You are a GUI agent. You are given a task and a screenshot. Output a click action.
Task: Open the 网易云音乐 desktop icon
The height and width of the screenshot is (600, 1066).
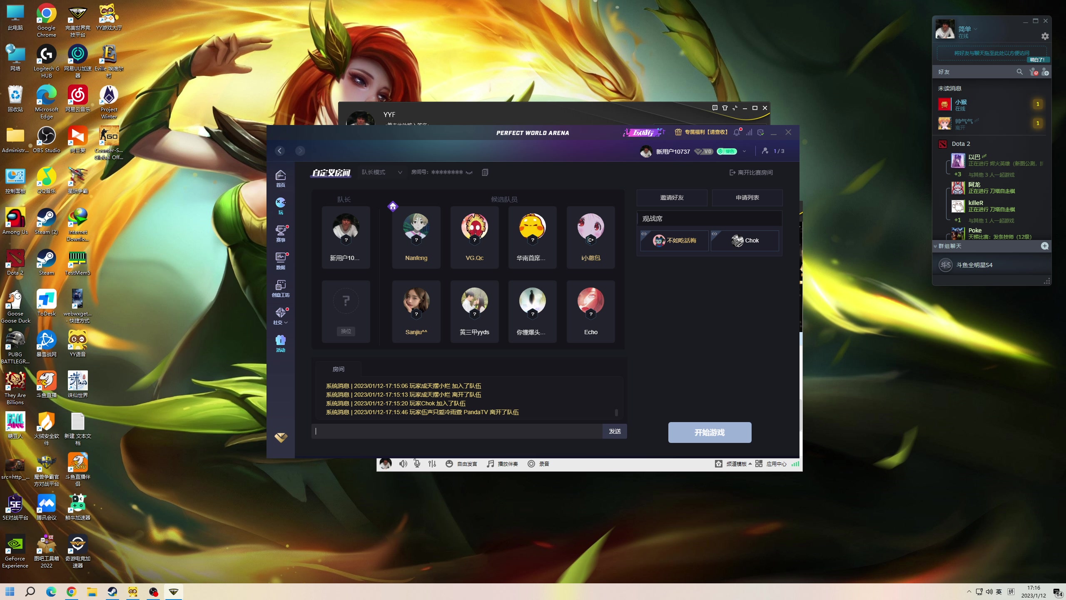(78, 99)
